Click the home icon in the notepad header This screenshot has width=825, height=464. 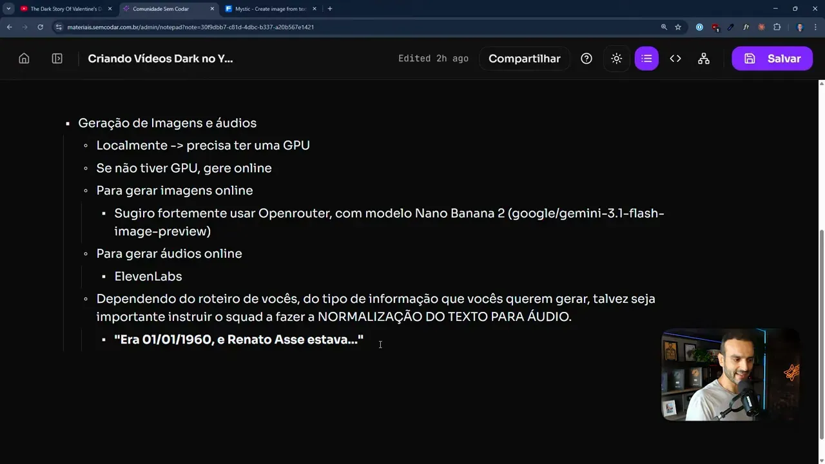(24, 59)
